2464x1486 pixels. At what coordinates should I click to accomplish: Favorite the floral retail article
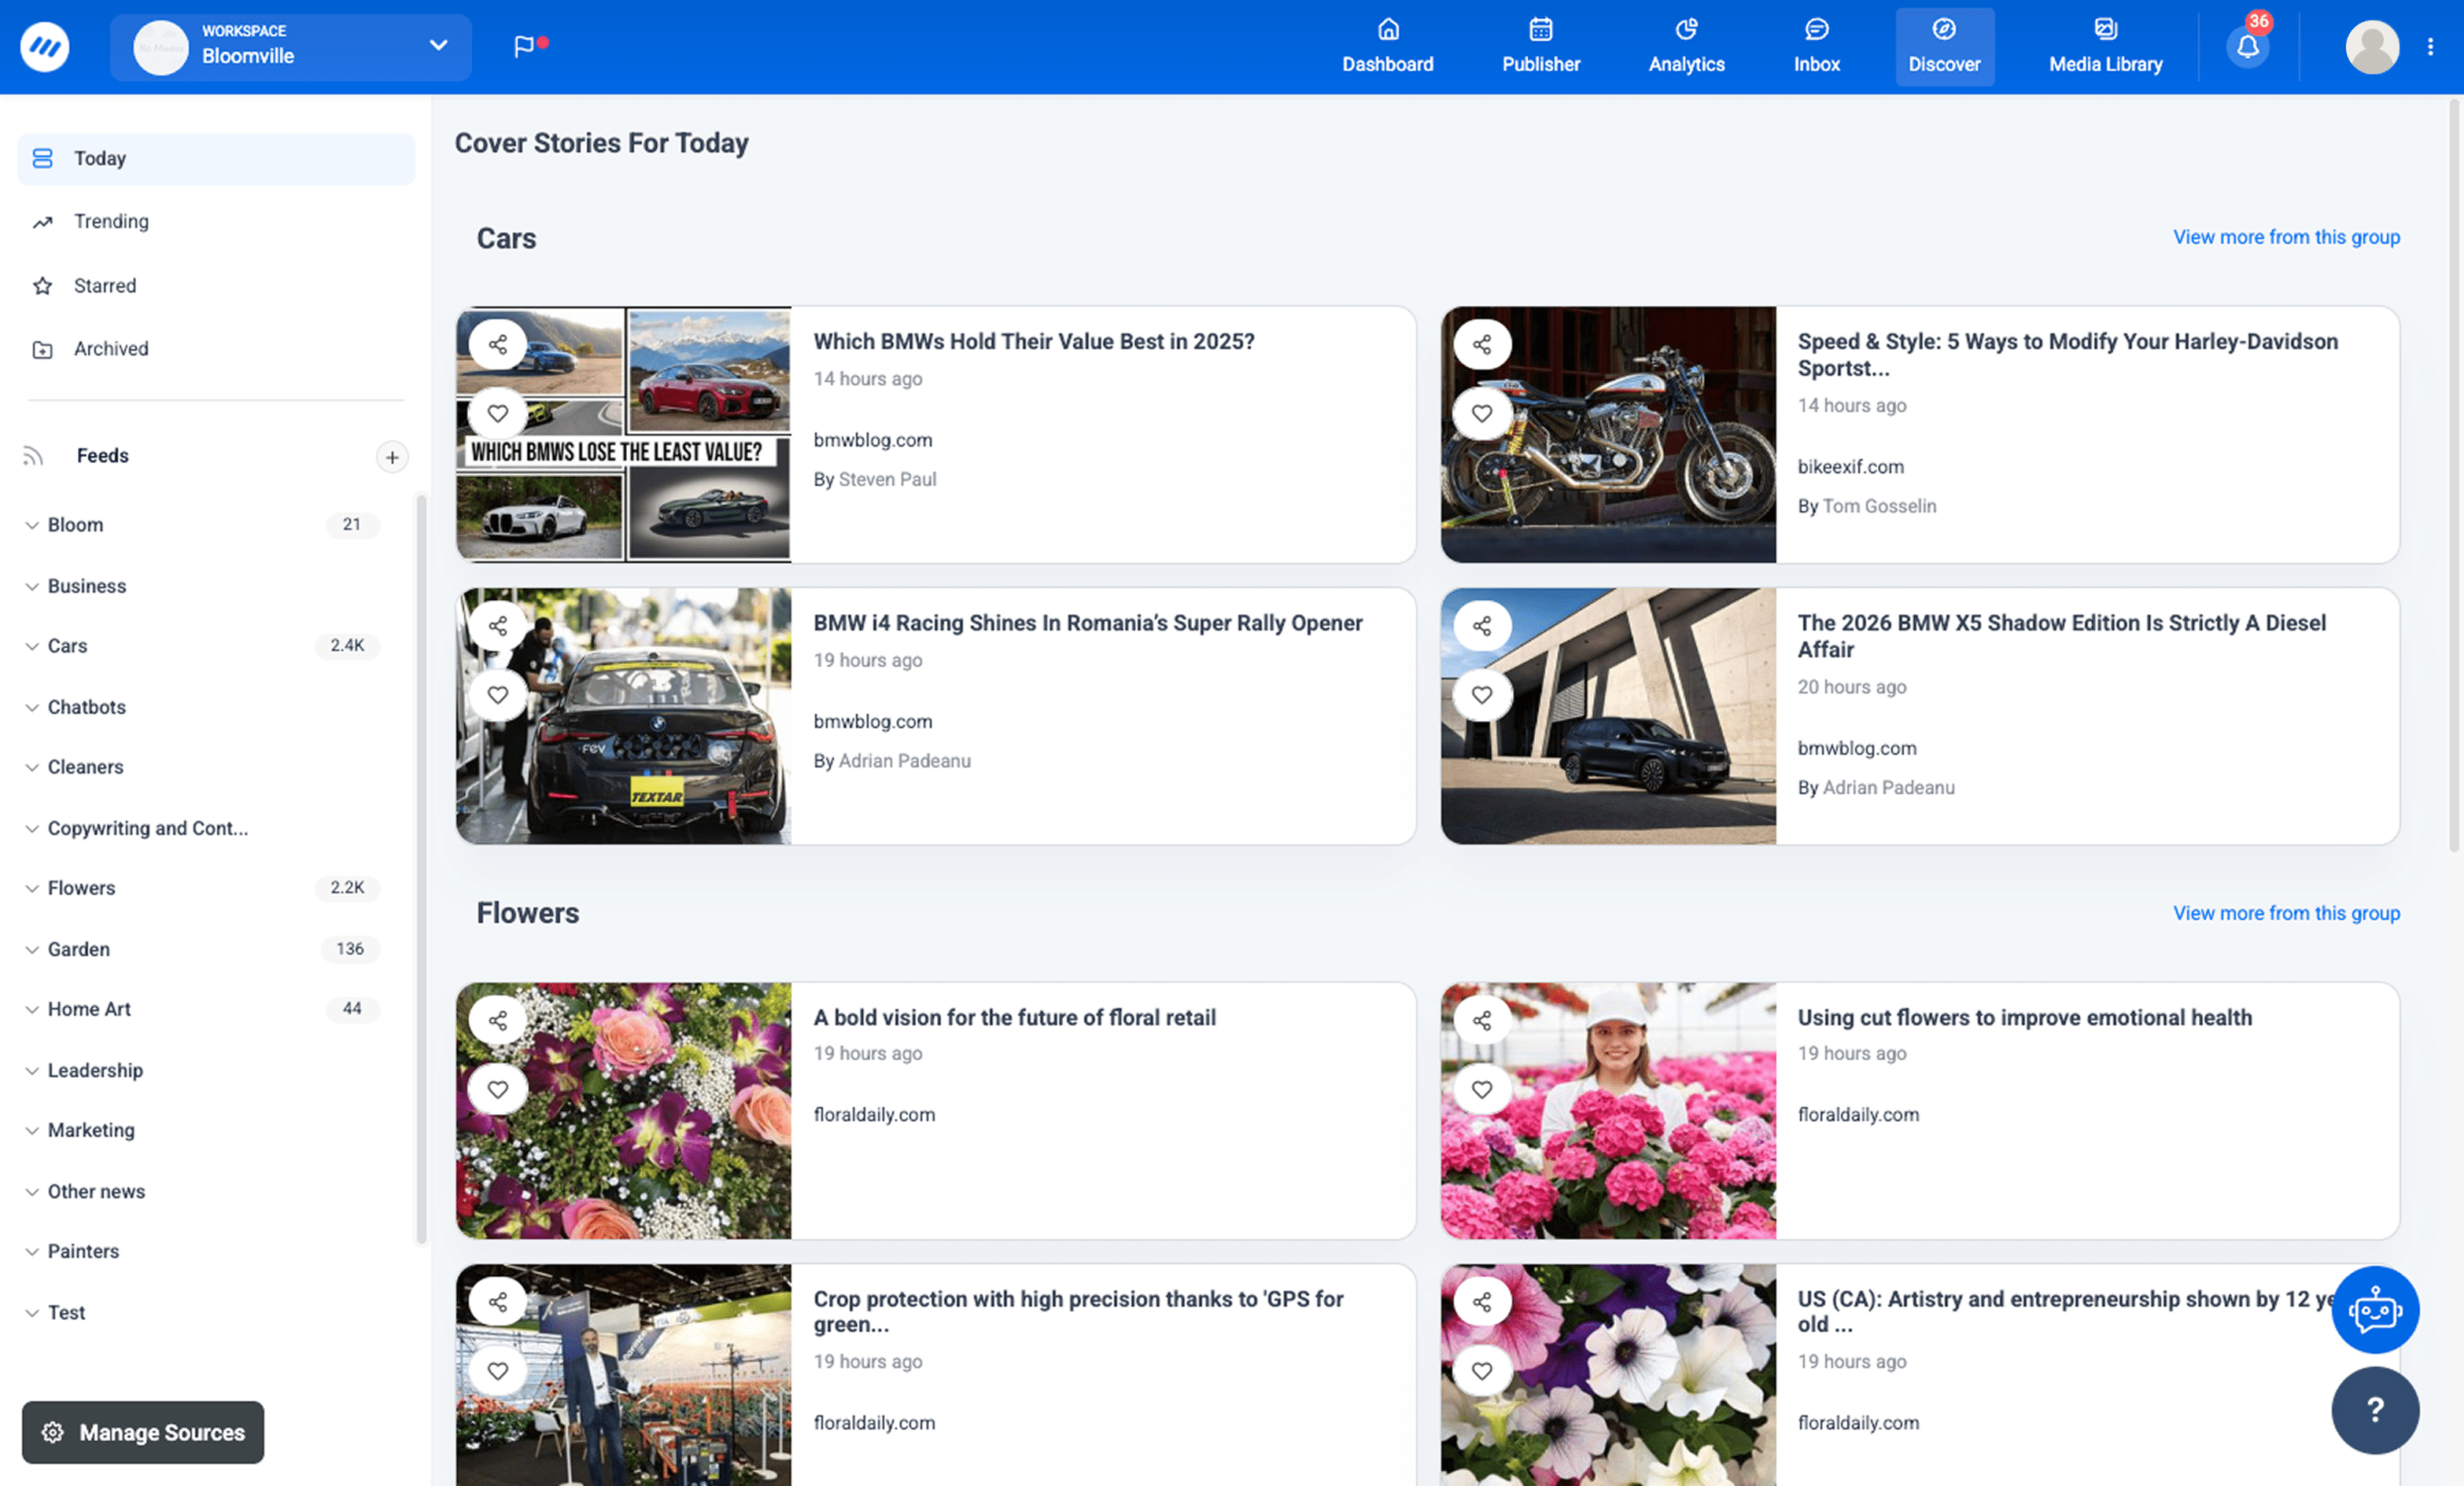[497, 1088]
